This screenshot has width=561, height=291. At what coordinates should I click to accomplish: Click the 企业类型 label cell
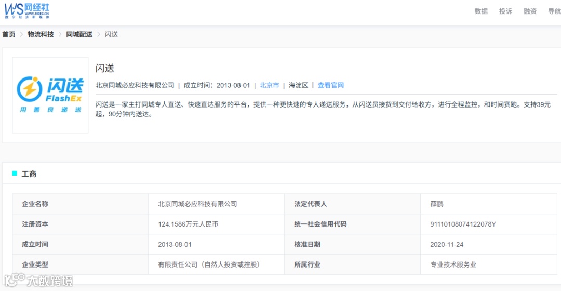coord(81,264)
